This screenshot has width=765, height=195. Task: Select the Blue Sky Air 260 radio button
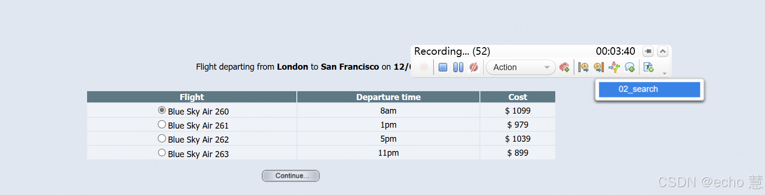point(162,110)
